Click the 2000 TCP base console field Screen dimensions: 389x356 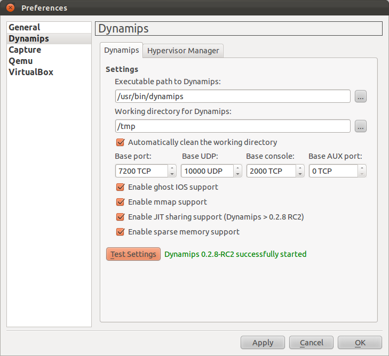click(272, 171)
